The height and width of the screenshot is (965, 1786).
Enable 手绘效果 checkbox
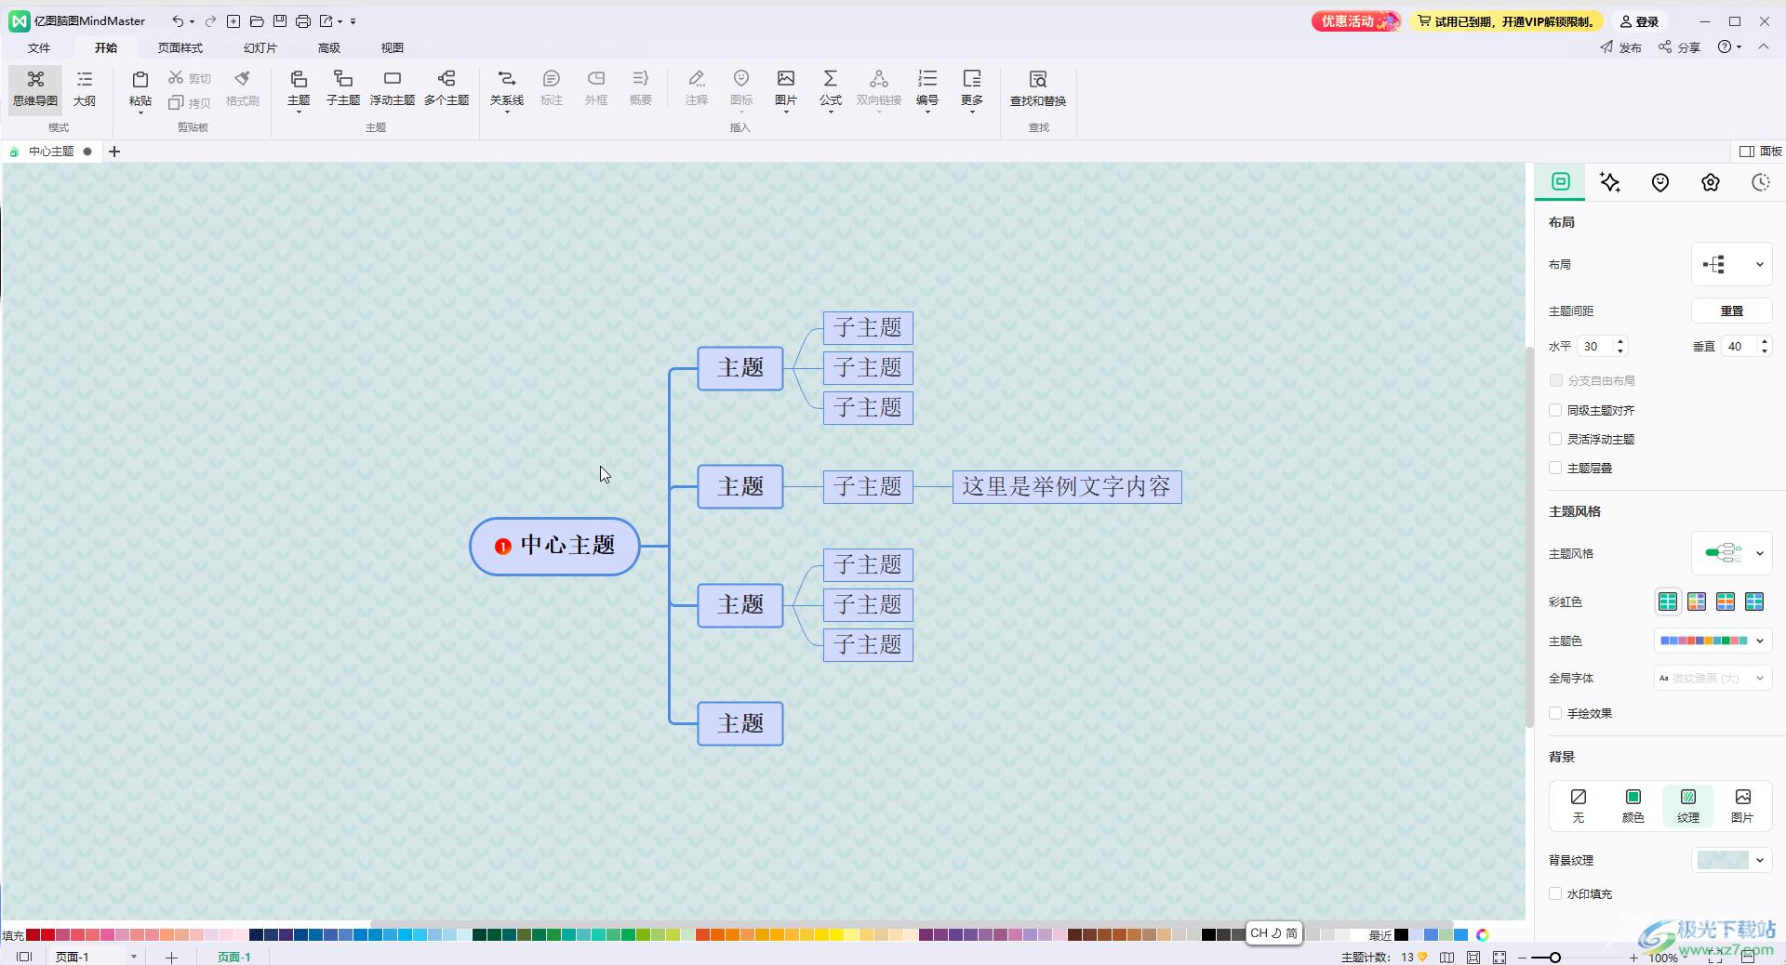click(1555, 713)
